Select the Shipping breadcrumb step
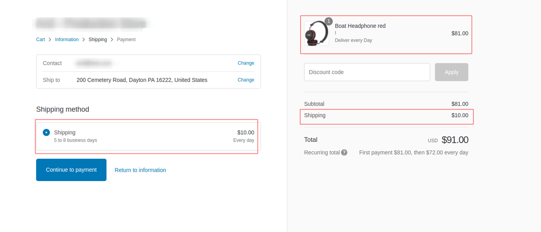Screen dimensions: 541x232 click(97, 40)
